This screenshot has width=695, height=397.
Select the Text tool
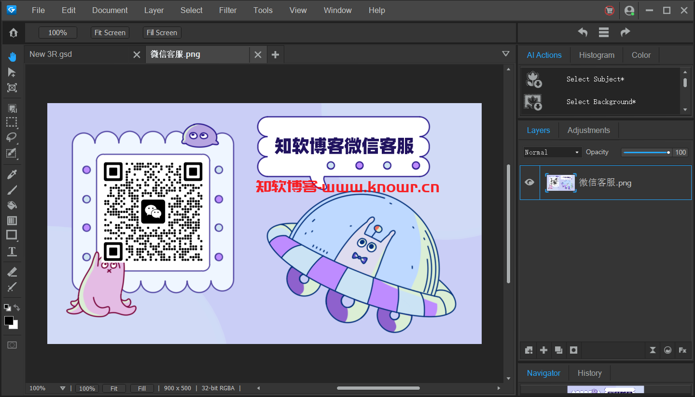point(12,251)
